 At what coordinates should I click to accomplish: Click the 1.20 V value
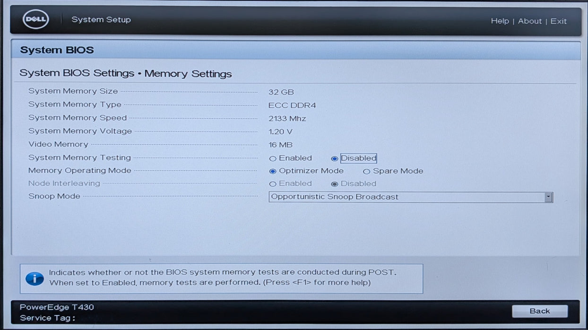tap(280, 132)
